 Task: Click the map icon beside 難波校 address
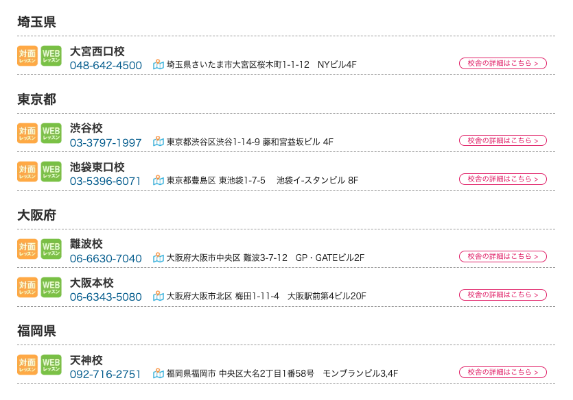tap(159, 258)
